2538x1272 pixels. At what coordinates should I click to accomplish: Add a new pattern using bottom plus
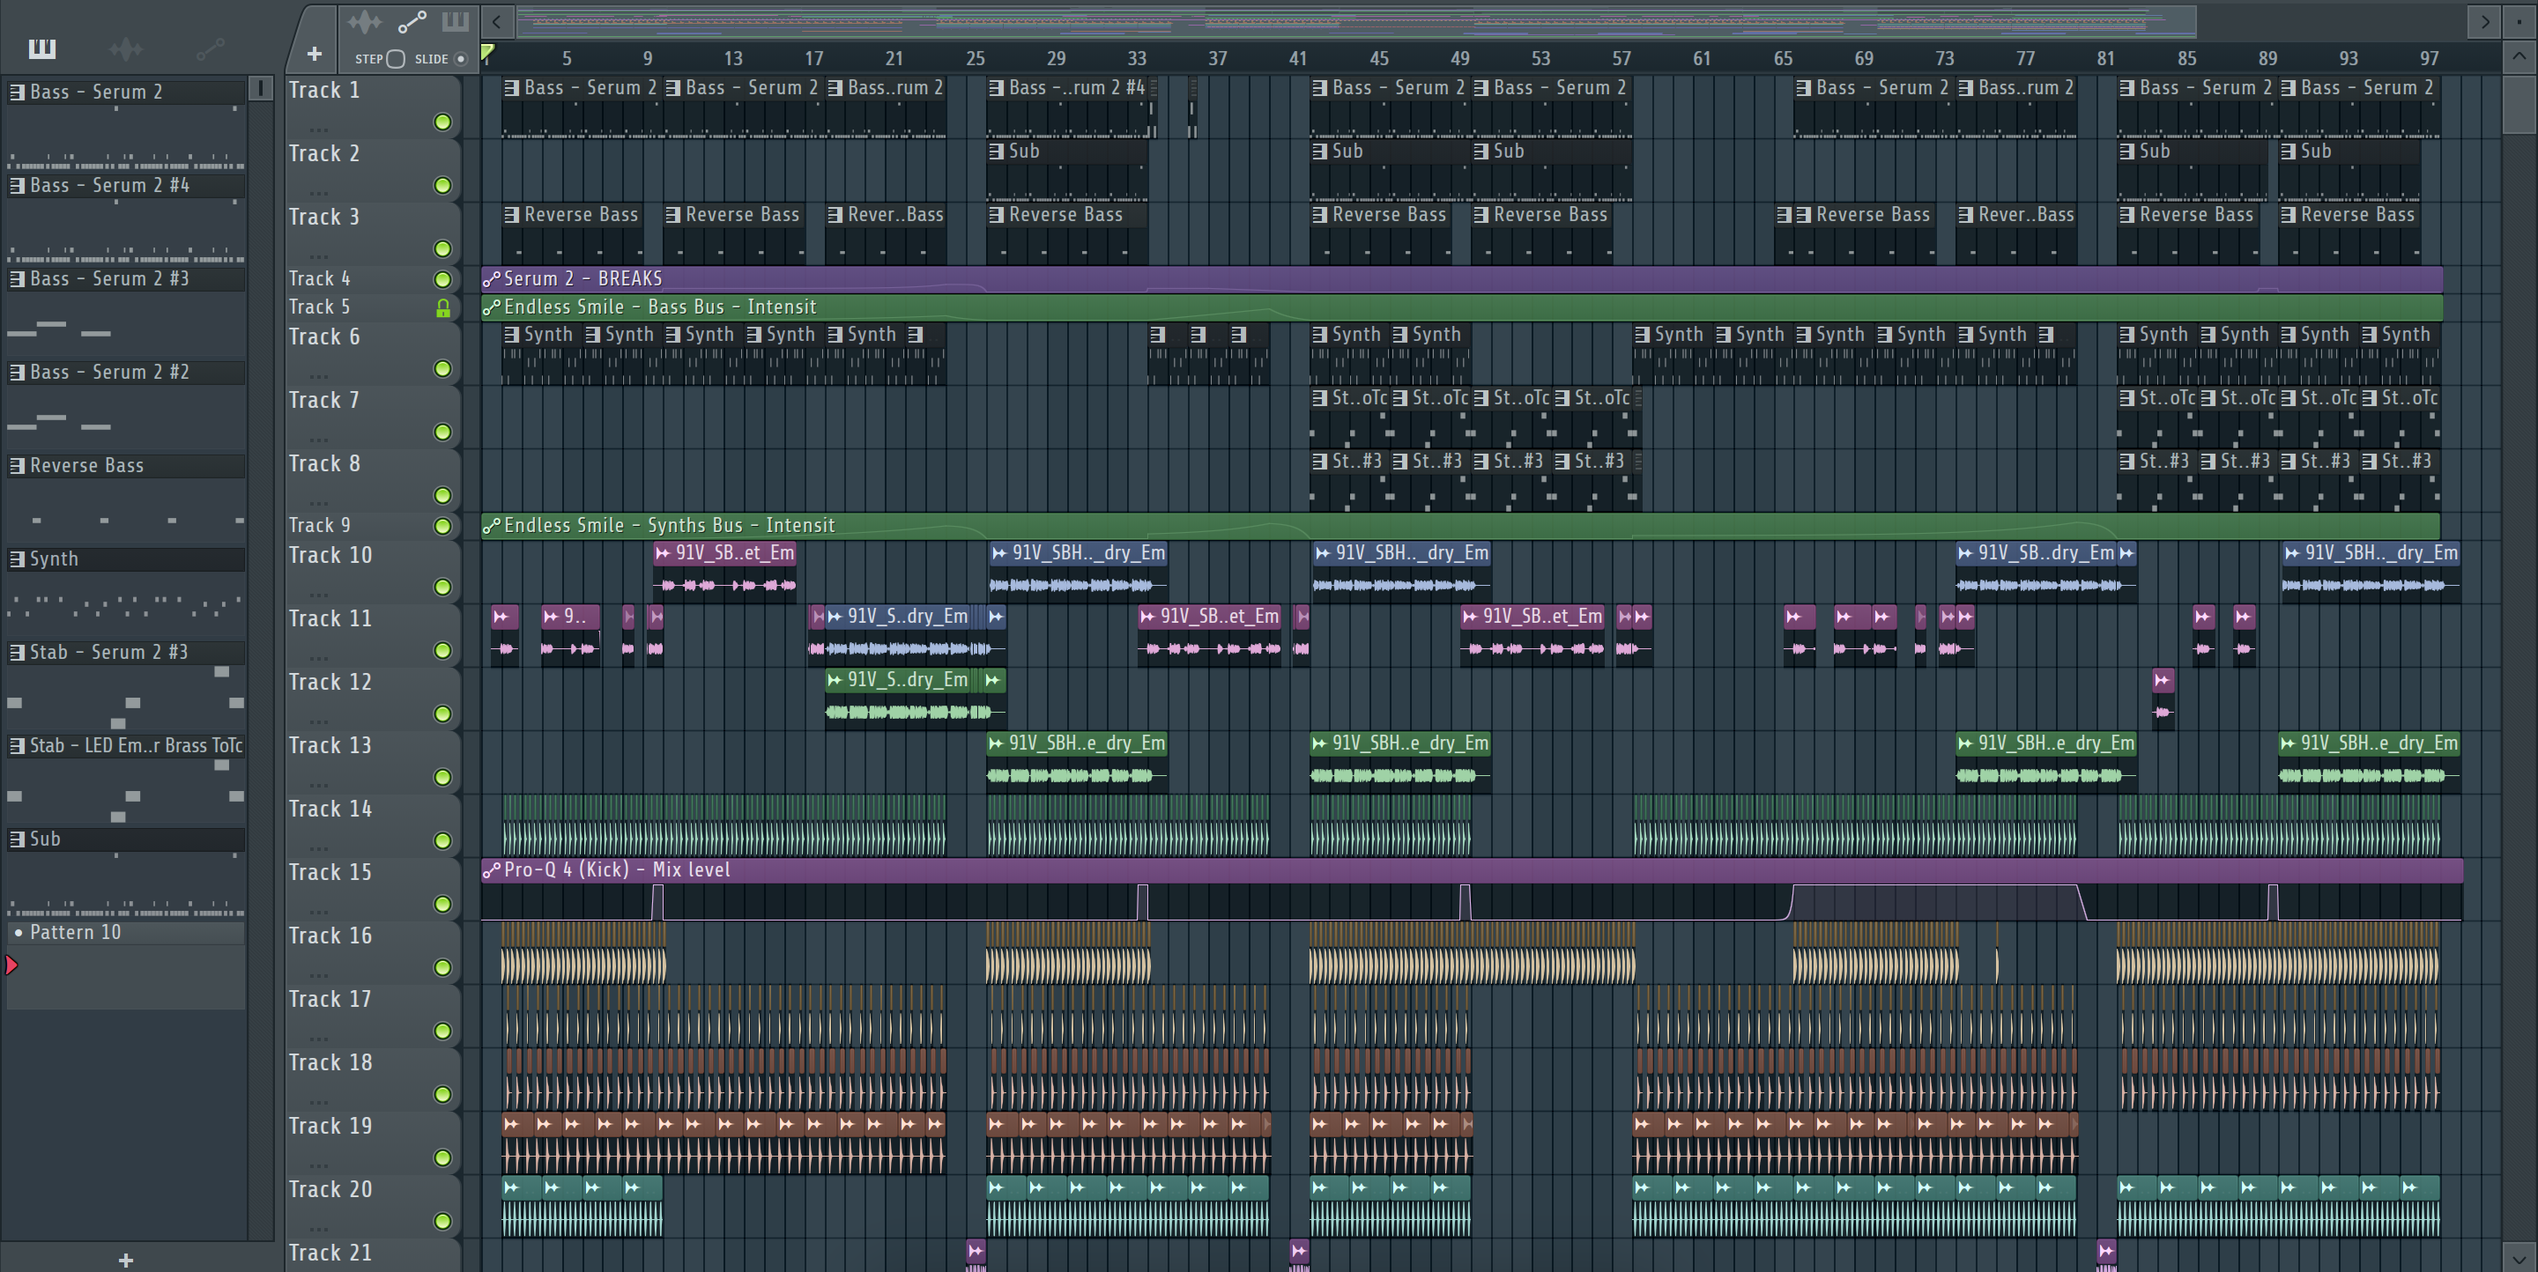(x=125, y=1259)
